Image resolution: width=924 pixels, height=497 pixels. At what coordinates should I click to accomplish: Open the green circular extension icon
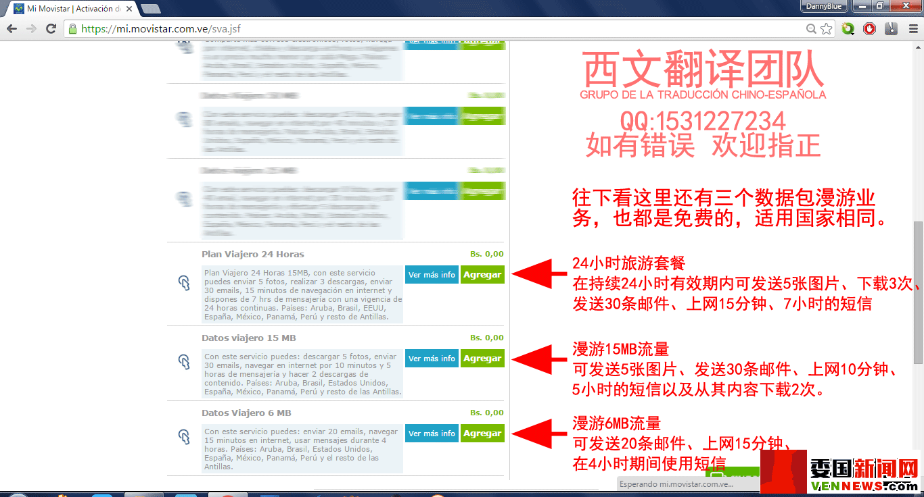(x=848, y=29)
